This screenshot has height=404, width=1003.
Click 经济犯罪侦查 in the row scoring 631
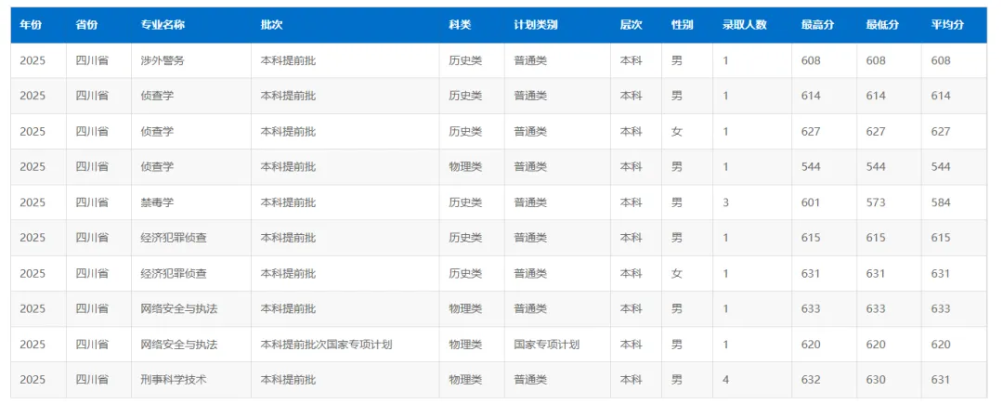(x=174, y=274)
